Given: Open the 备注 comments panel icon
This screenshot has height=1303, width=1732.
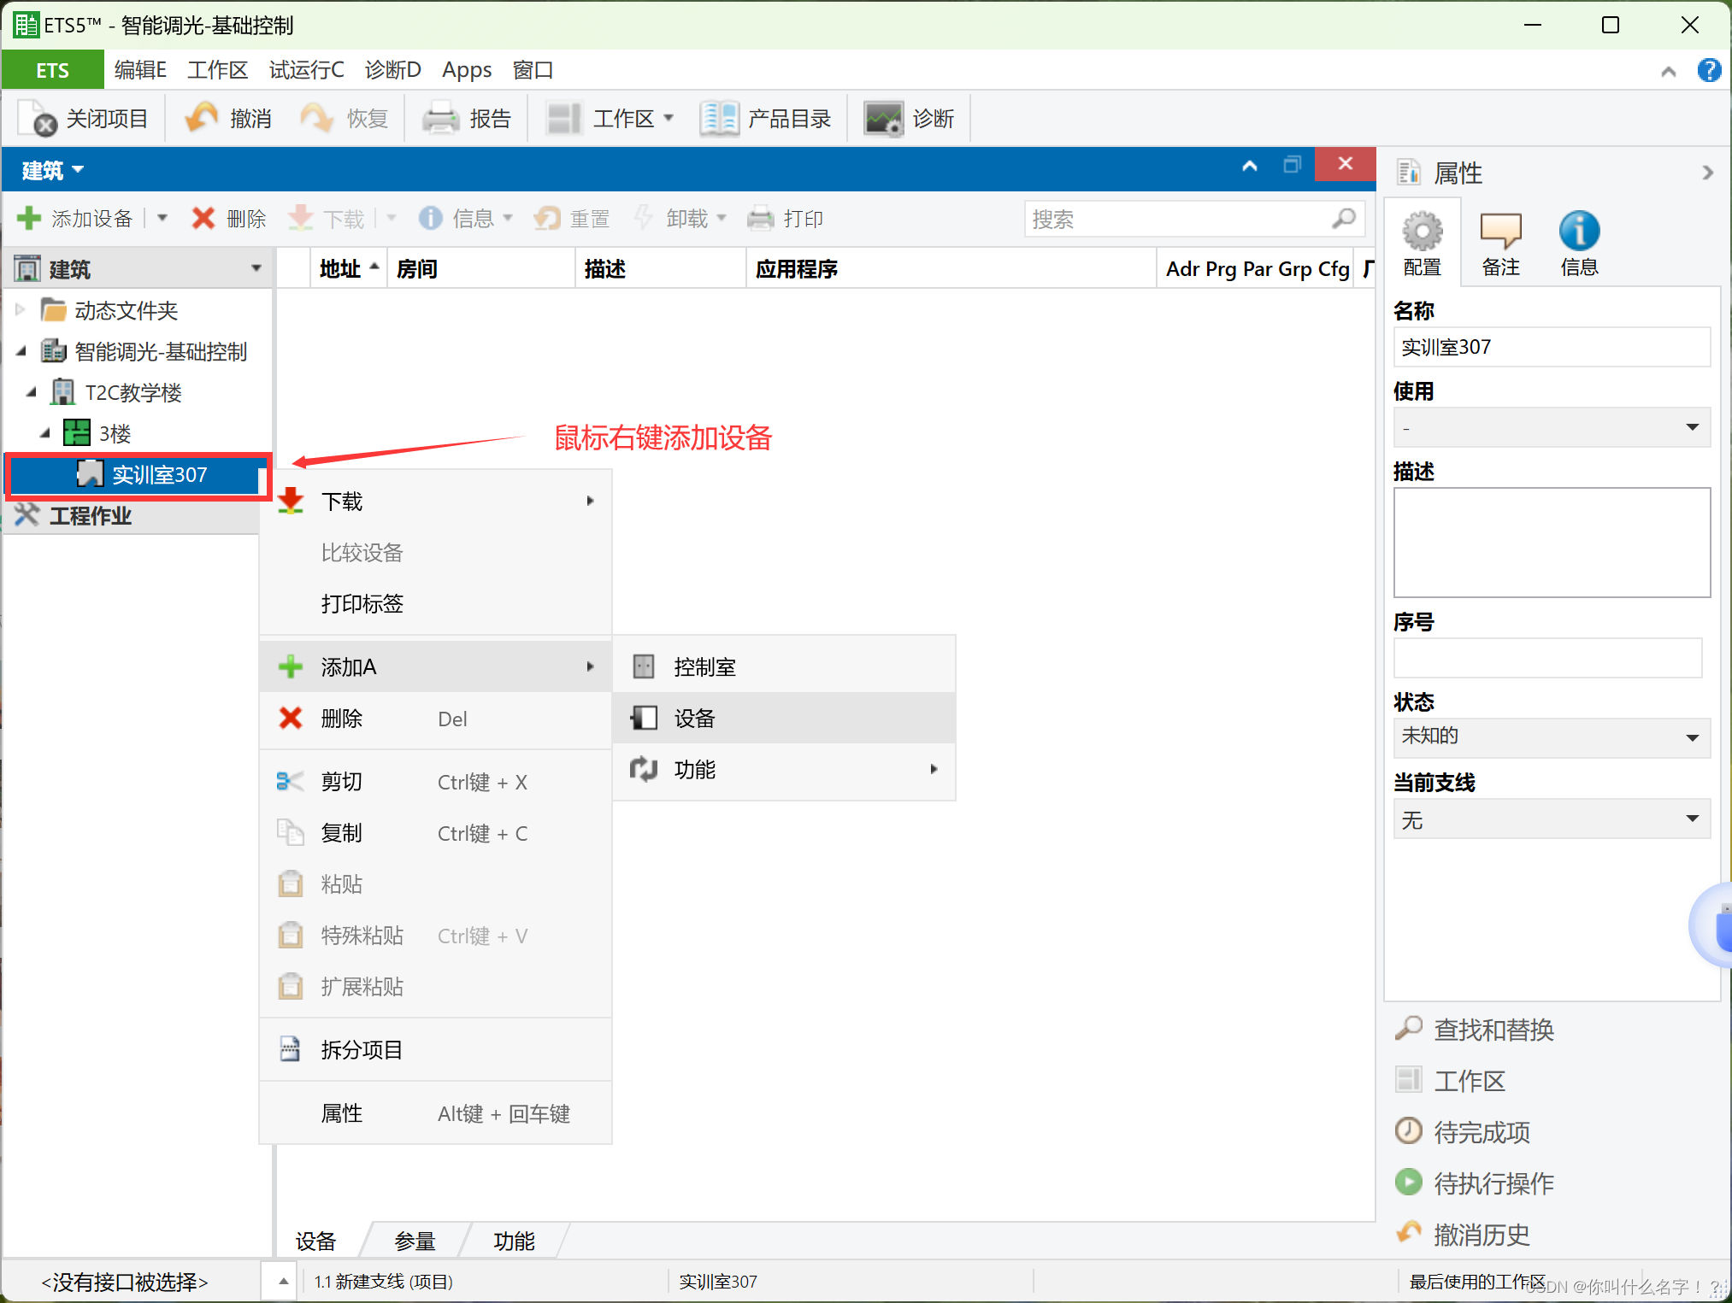Looking at the screenshot, I should 1500,231.
